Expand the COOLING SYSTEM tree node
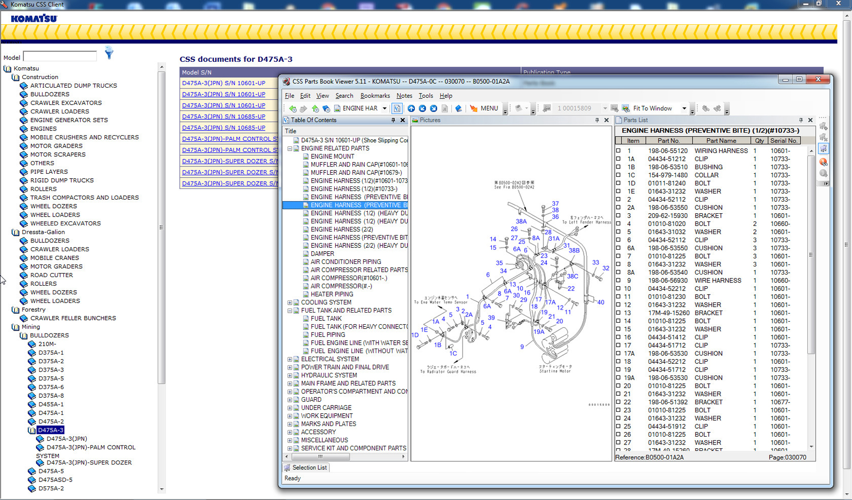The image size is (852, 500). (x=290, y=302)
